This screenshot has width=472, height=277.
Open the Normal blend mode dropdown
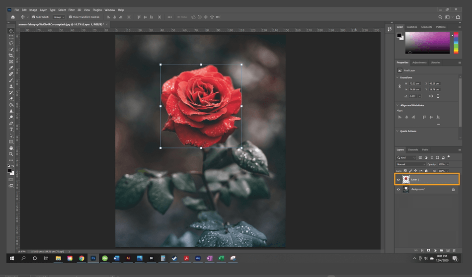pos(410,164)
